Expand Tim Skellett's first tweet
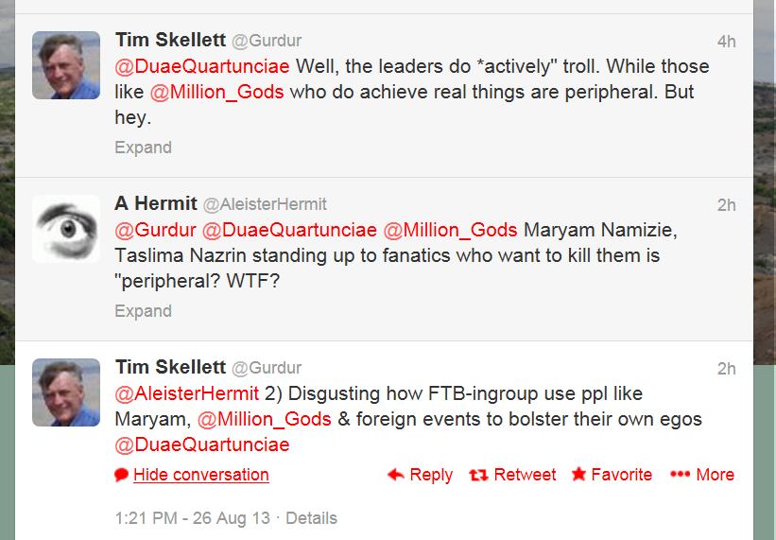The width and height of the screenshot is (776, 540). point(143,148)
